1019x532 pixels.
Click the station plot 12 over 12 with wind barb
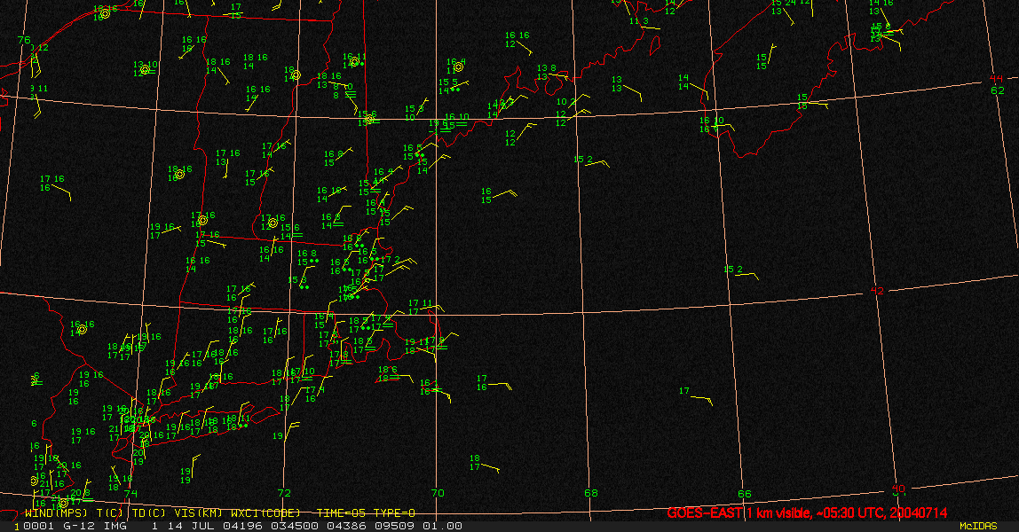[x=510, y=138]
